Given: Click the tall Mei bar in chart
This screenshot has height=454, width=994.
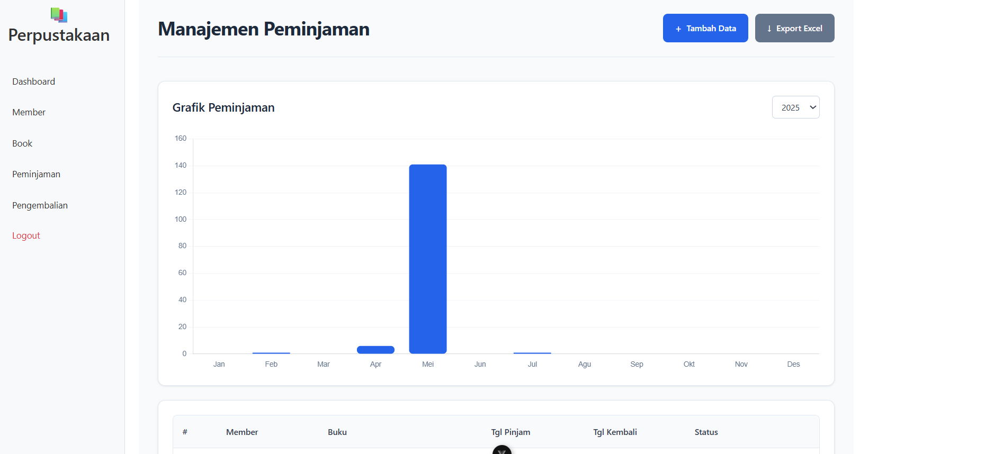Looking at the screenshot, I should tap(428, 259).
